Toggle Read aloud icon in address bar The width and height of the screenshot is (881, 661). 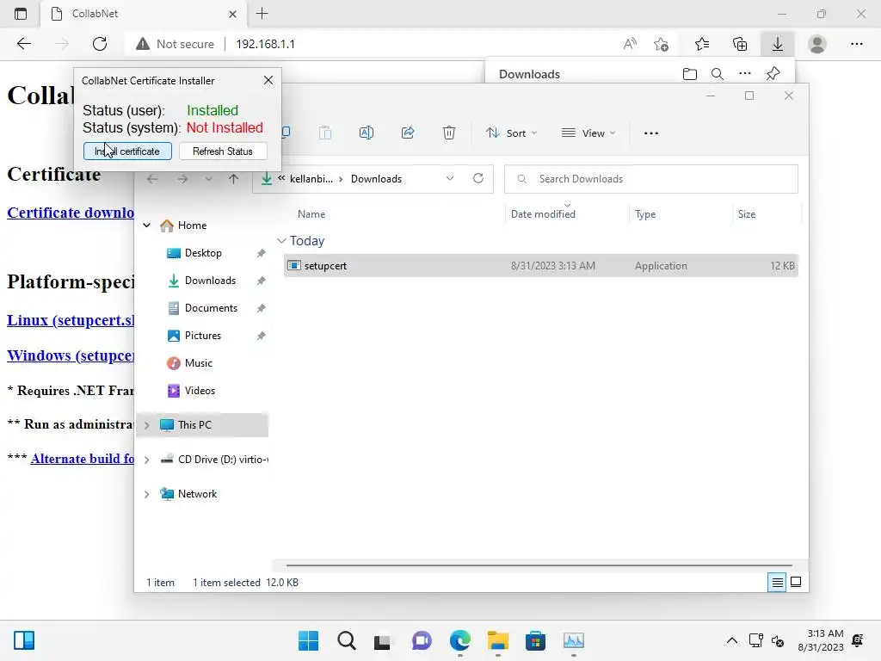630,44
